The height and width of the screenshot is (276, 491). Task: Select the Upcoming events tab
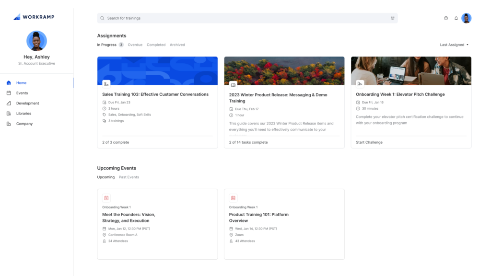pyautogui.click(x=106, y=177)
